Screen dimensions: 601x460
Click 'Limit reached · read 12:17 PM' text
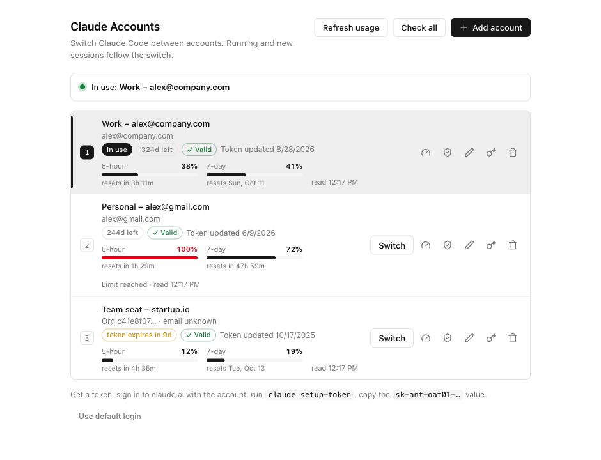(151, 284)
